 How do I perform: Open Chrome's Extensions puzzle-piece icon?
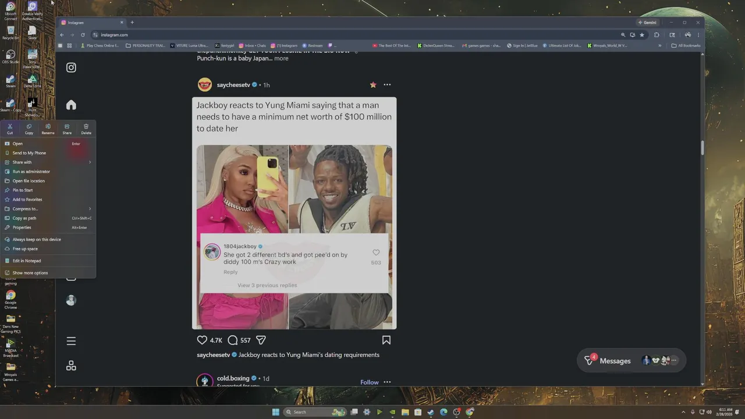[x=657, y=35]
